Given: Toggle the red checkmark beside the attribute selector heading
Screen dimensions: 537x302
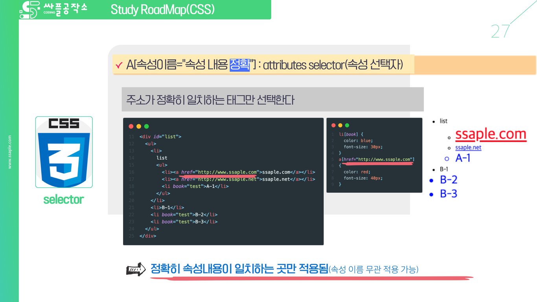Looking at the screenshot, I should pyautogui.click(x=119, y=64).
